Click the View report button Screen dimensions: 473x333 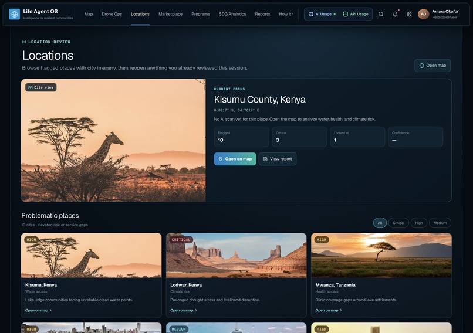(x=278, y=159)
